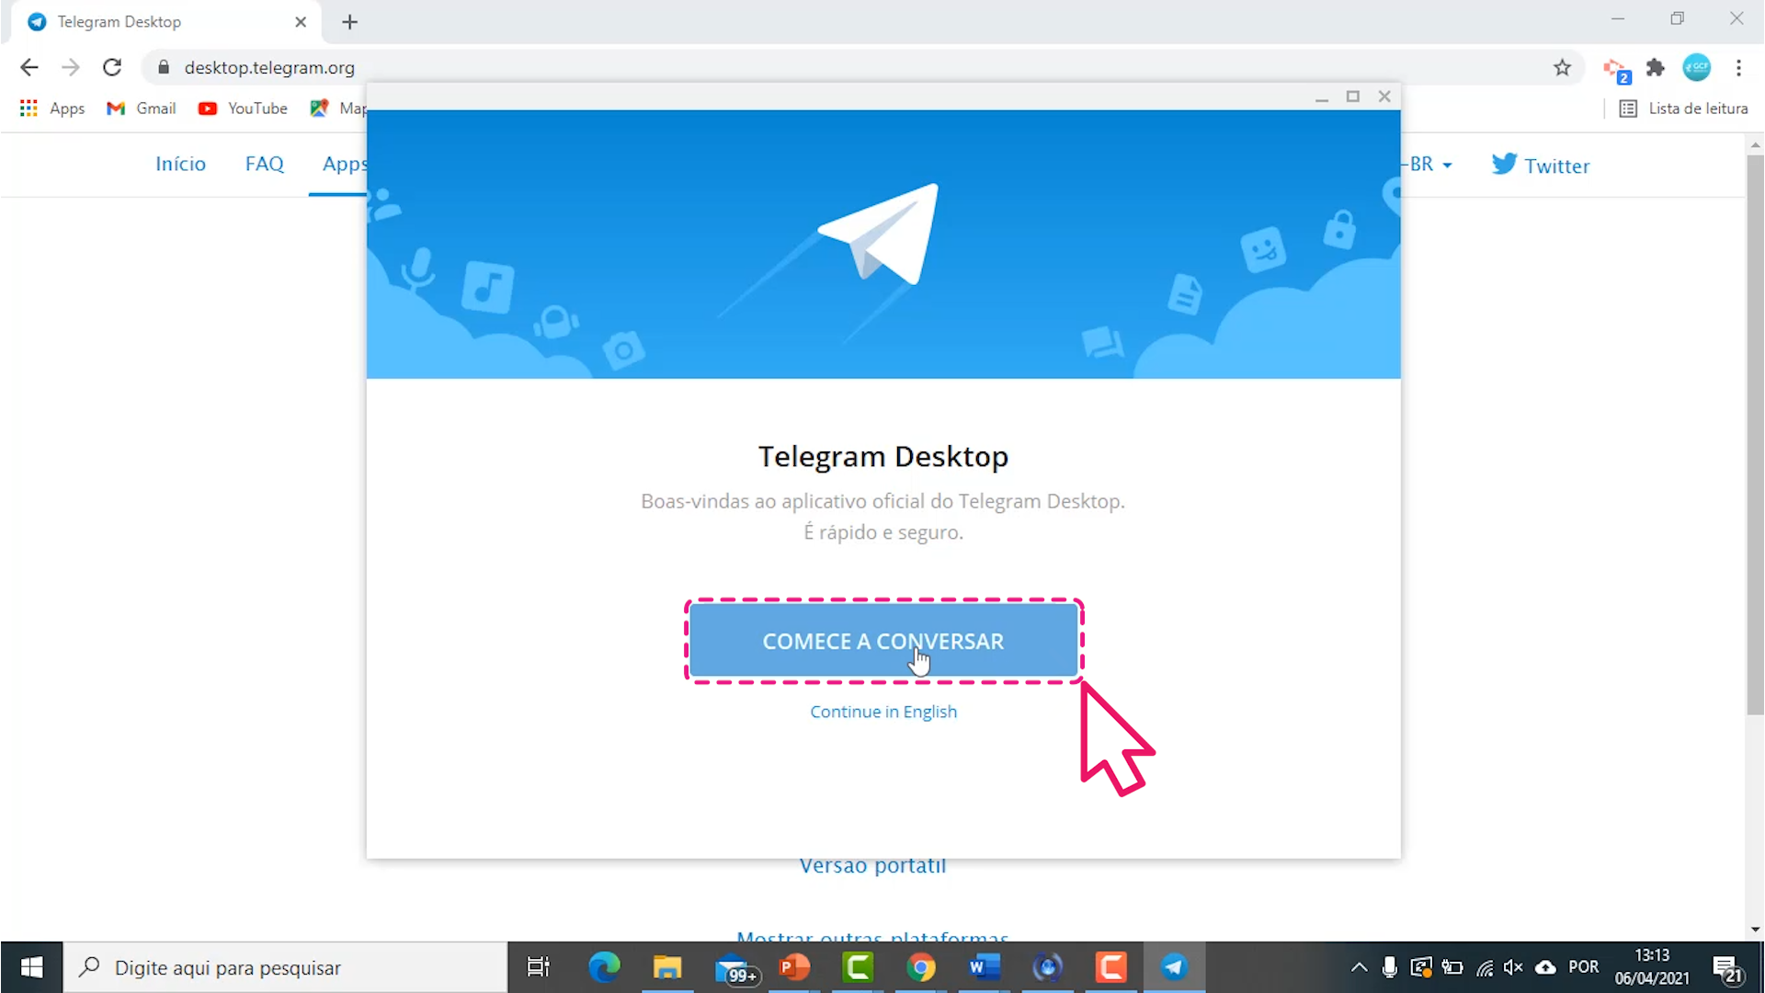Open the Extensions puzzle icon
Image resolution: width=1765 pixels, height=993 pixels.
pyautogui.click(x=1656, y=67)
